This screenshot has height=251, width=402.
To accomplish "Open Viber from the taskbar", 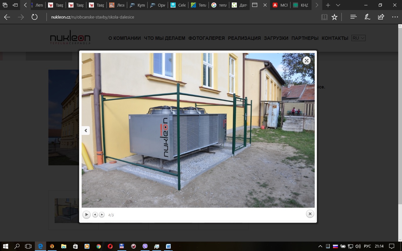I will coord(145,246).
